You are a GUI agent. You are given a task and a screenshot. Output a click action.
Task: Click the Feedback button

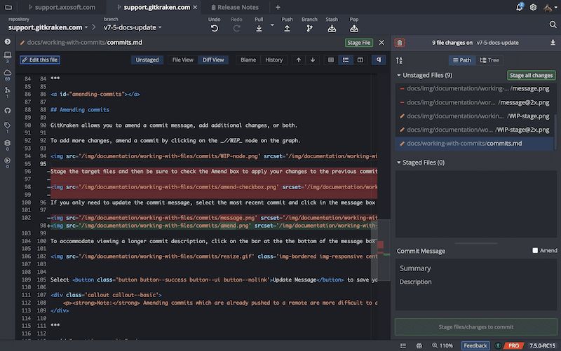[475, 345]
